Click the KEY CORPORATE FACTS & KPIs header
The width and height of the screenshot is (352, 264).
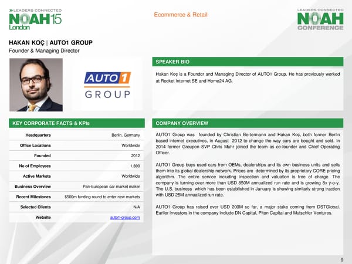coord(76,124)
